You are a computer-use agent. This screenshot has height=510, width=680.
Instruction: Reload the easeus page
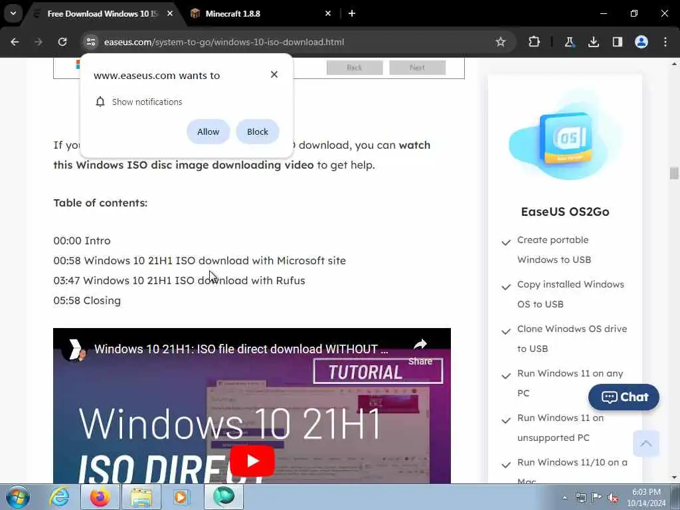tap(62, 42)
